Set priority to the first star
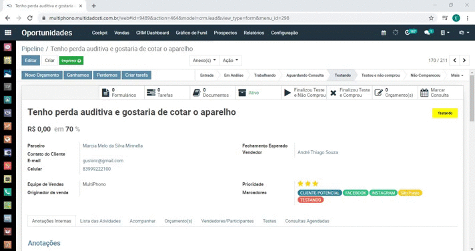Screen dimensions: 475x251 (300, 184)
